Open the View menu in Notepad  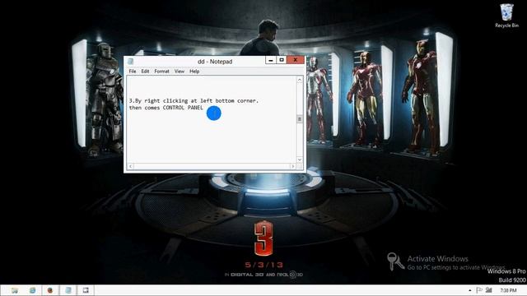pyautogui.click(x=180, y=72)
